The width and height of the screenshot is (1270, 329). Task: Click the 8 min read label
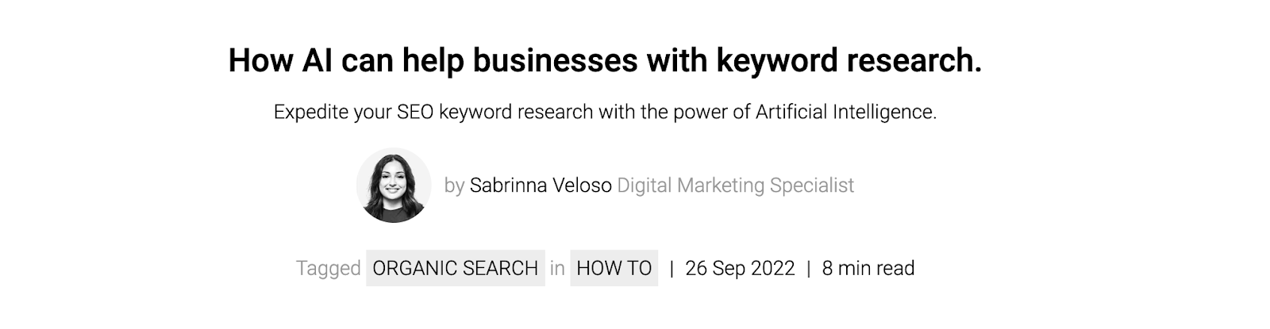point(868,268)
